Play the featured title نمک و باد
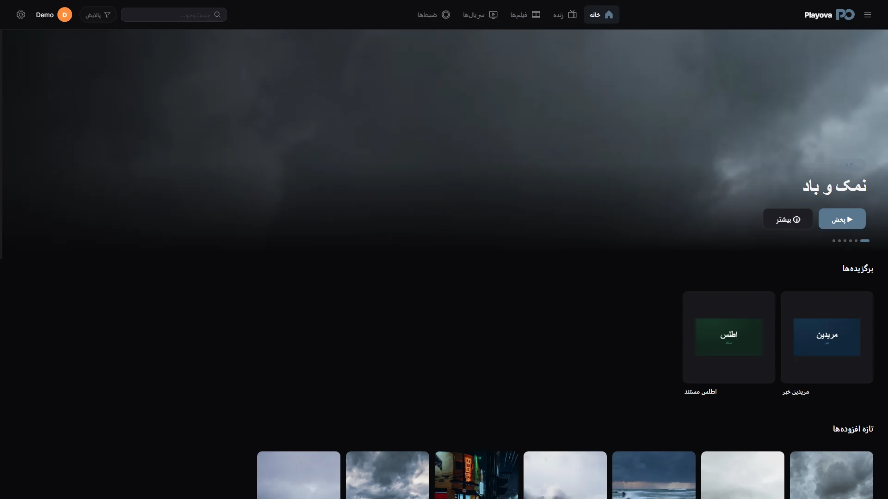888x499 pixels. pyautogui.click(x=842, y=219)
